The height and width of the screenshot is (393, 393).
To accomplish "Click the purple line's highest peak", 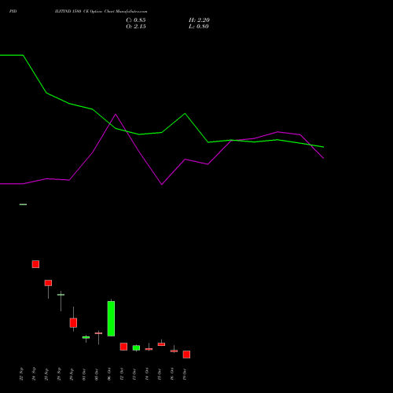I will 116,114.
